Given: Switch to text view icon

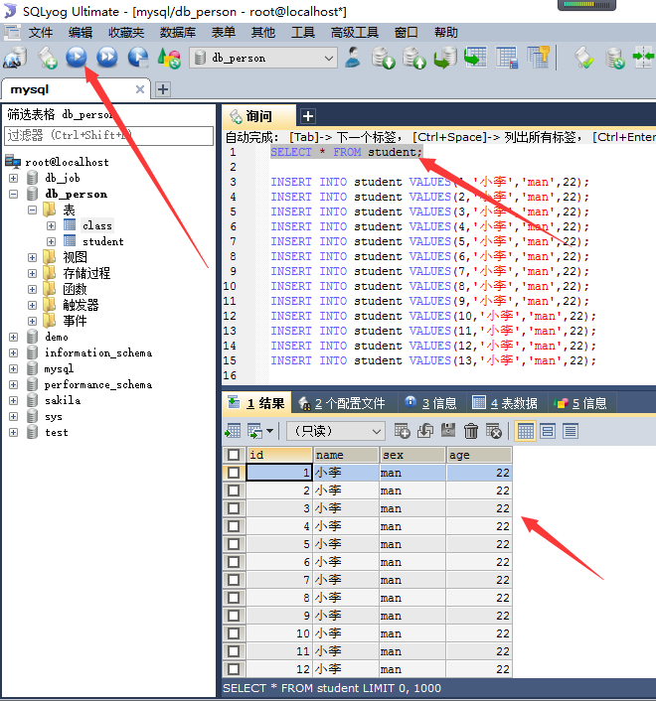Looking at the screenshot, I should 571,431.
